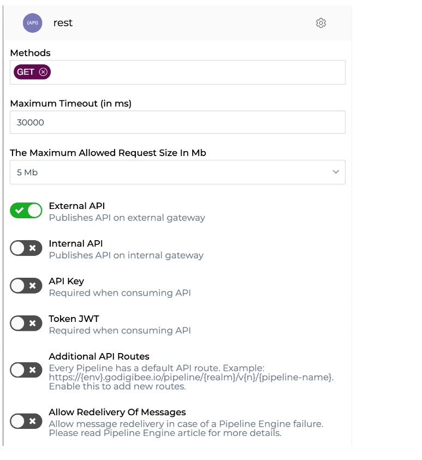Click the External API label
422x460 pixels.
pos(76,206)
